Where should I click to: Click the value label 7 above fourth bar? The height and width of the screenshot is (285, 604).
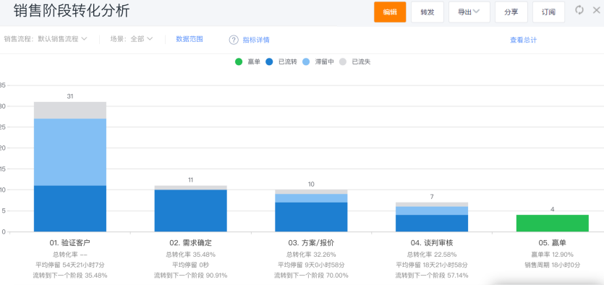pos(432,197)
